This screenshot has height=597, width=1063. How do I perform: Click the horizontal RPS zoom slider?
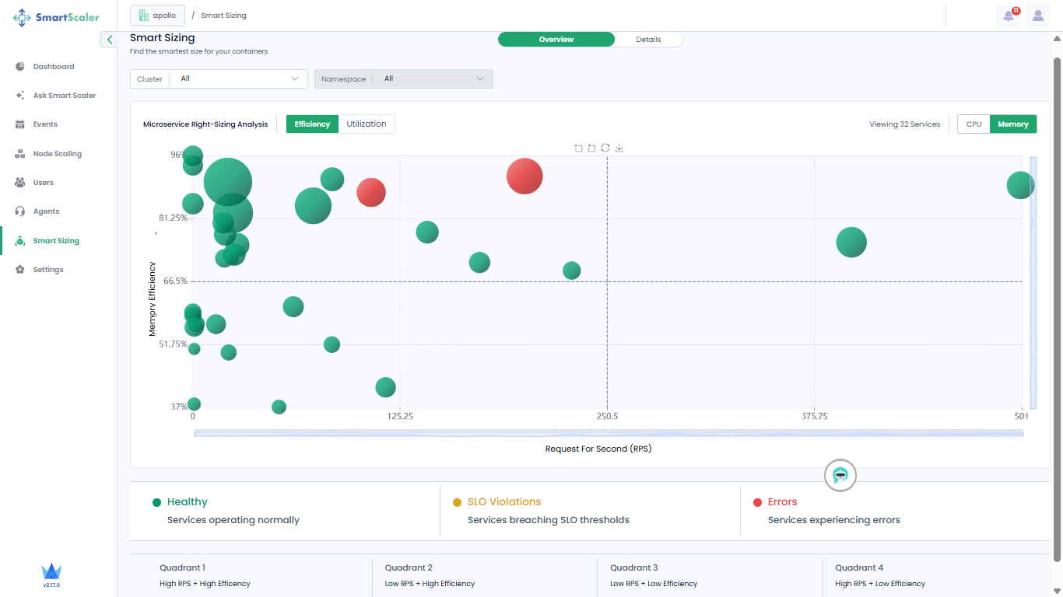[x=609, y=433]
